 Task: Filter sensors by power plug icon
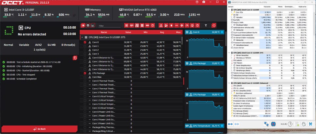(171, 26)
